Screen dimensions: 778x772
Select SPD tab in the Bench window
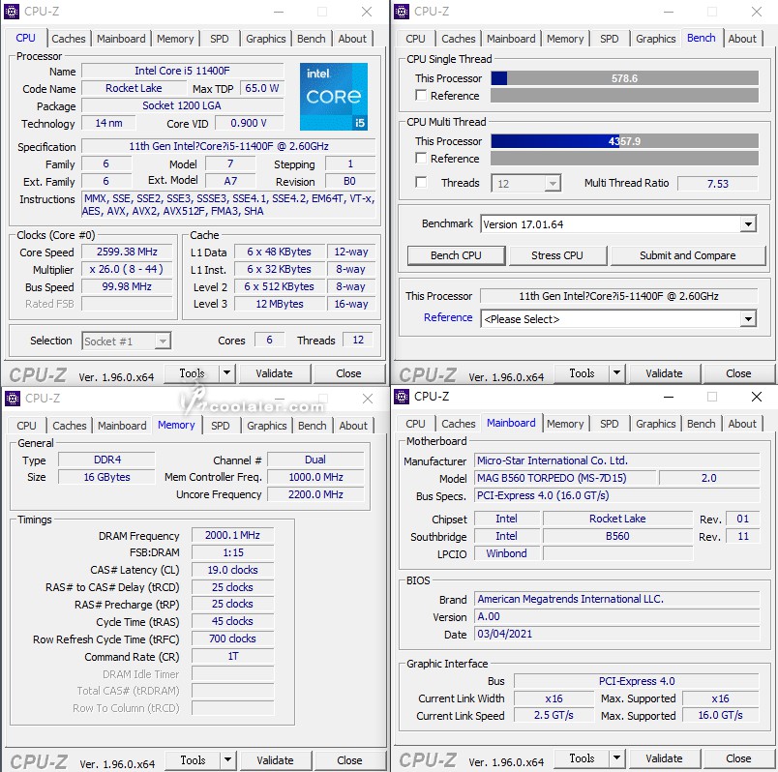609,39
